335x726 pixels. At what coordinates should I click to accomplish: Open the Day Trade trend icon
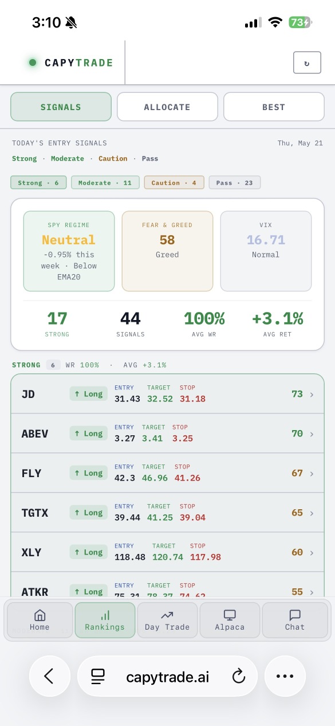pos(167,615)
